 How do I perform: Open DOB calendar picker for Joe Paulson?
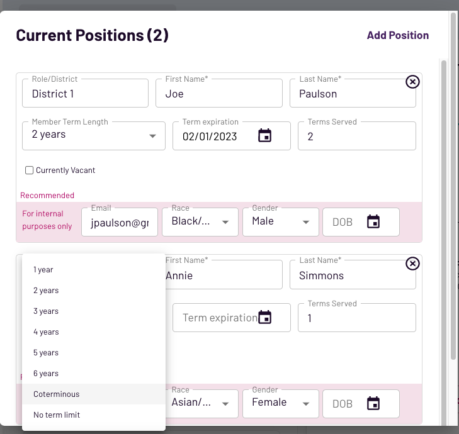coord(373,221)
